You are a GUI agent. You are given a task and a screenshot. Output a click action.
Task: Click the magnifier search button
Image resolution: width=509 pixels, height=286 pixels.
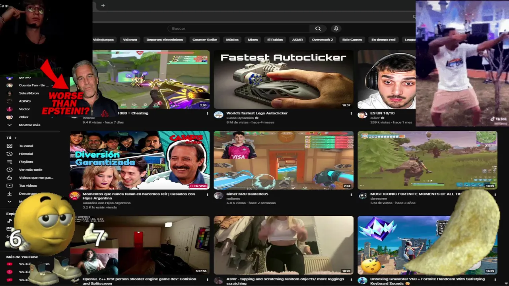[x=318, y=29]
